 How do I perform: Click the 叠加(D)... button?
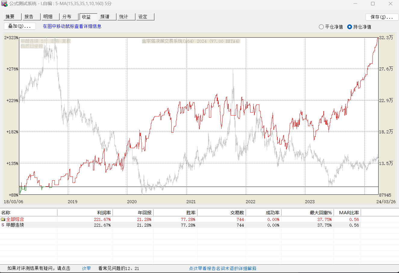tap(20, 26)
